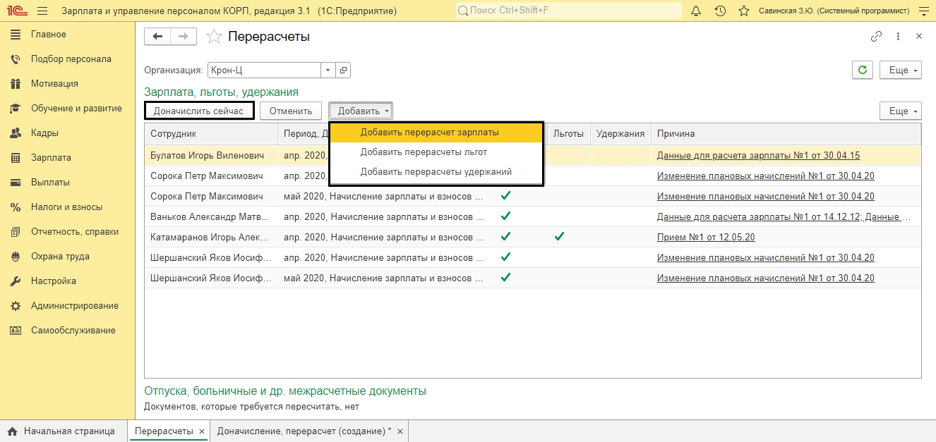This screenshot has width=936, height=442.
Task: Navigate back with left arrow button
Action: tap(157, 37)
